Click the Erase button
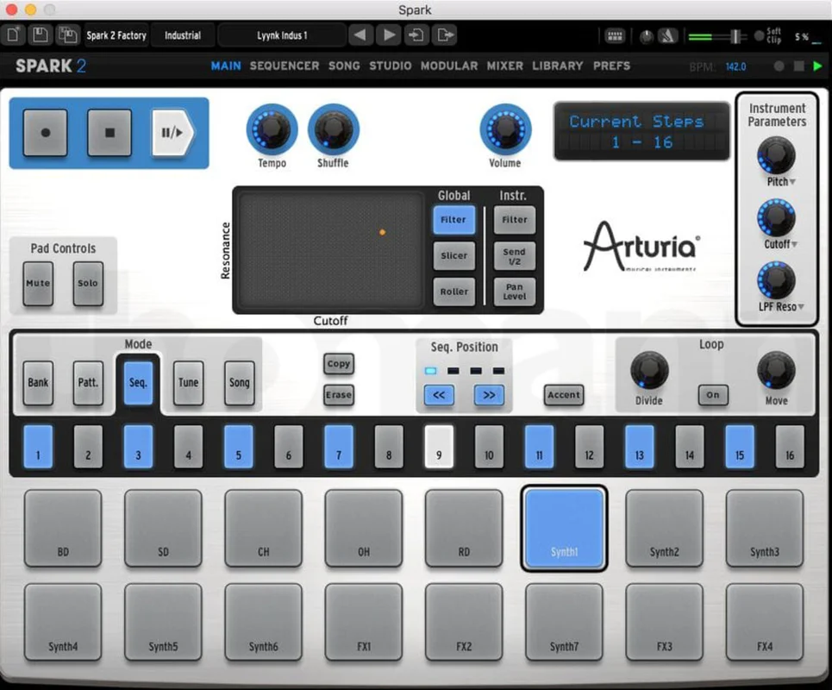 [x=339, y=395]
